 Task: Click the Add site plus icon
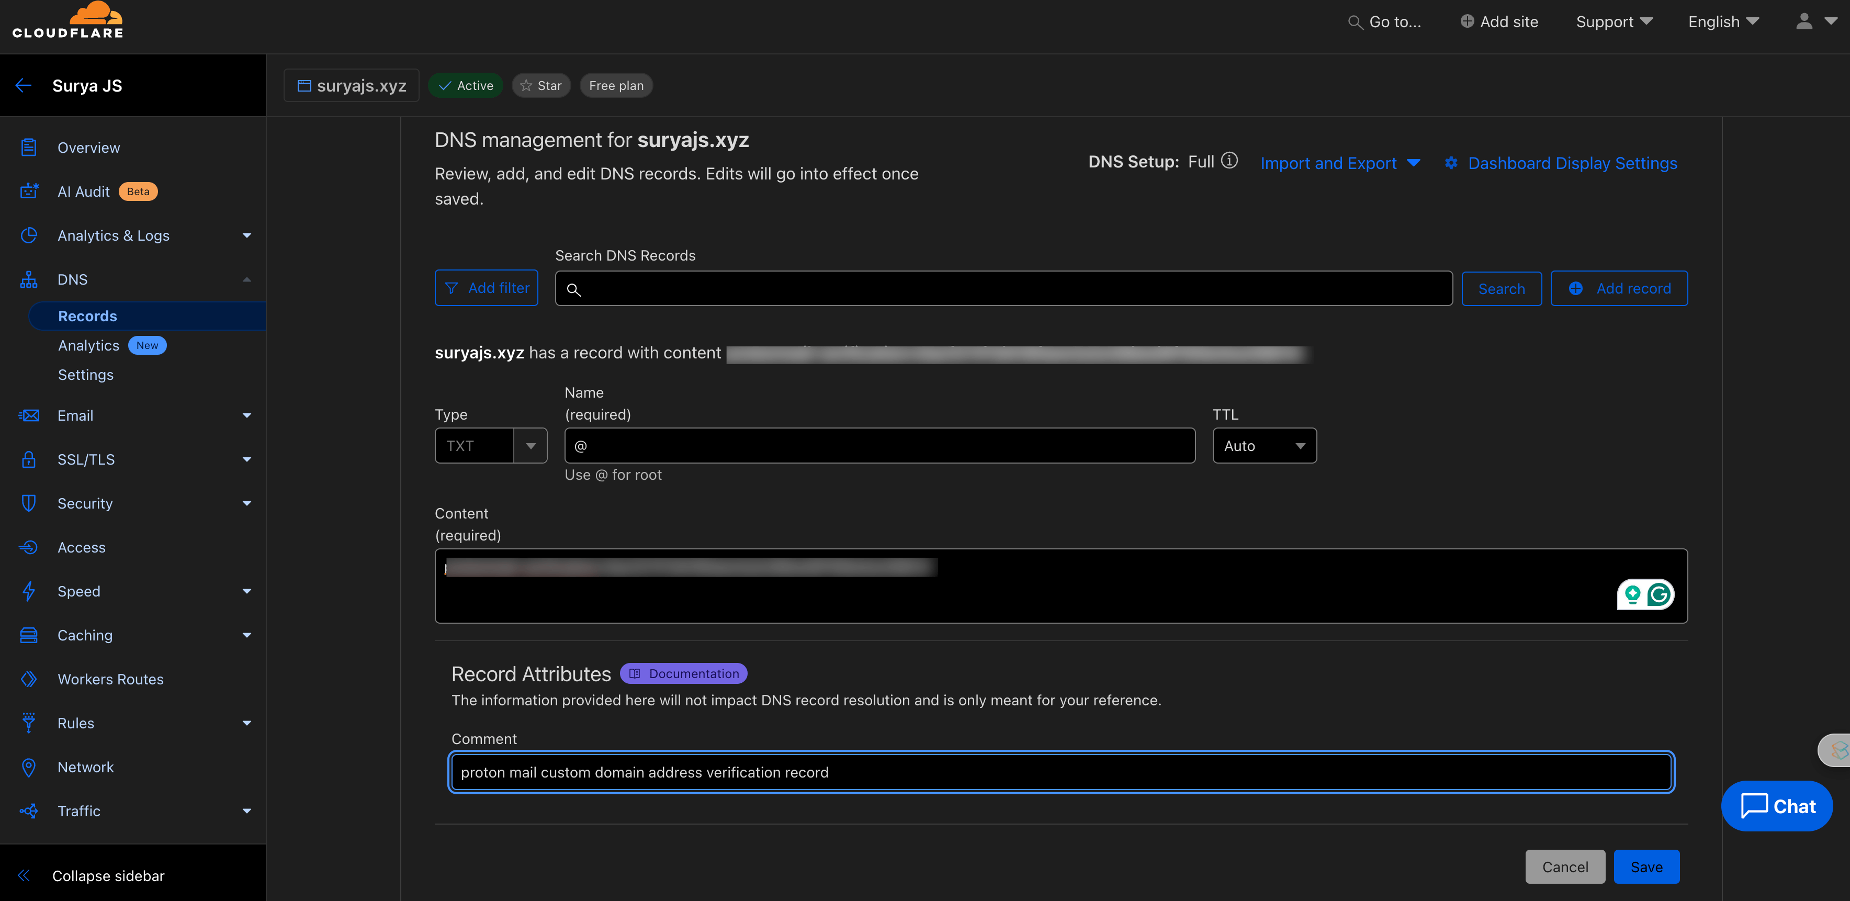(1467, 21)
